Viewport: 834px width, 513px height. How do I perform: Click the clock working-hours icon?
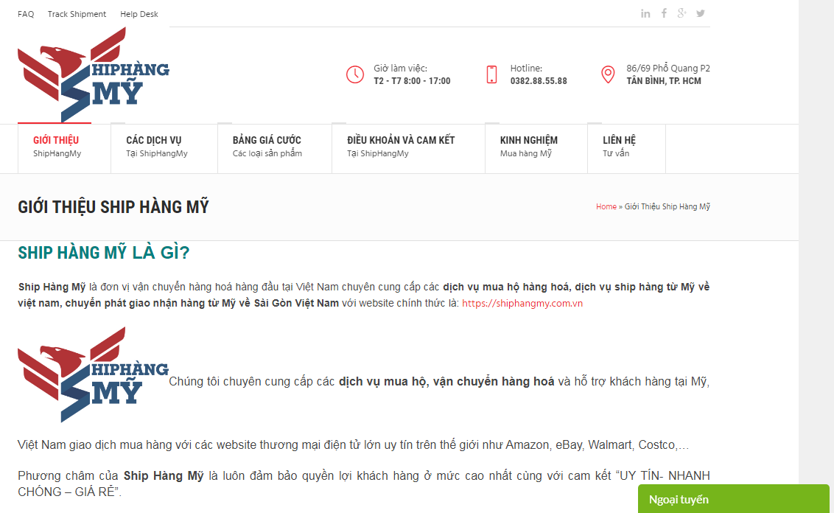[355, 74]
